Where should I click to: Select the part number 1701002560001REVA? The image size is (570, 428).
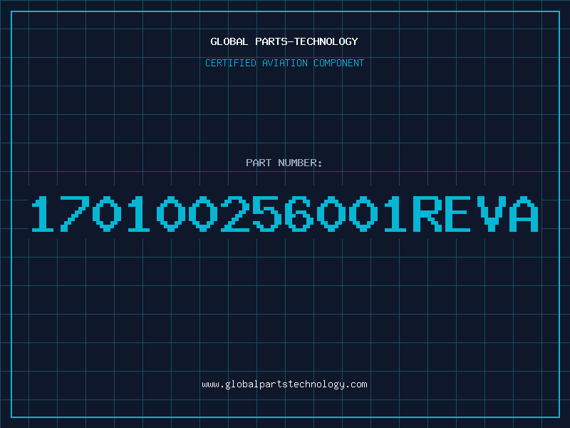pyautogui.click(x=285, y=213)
